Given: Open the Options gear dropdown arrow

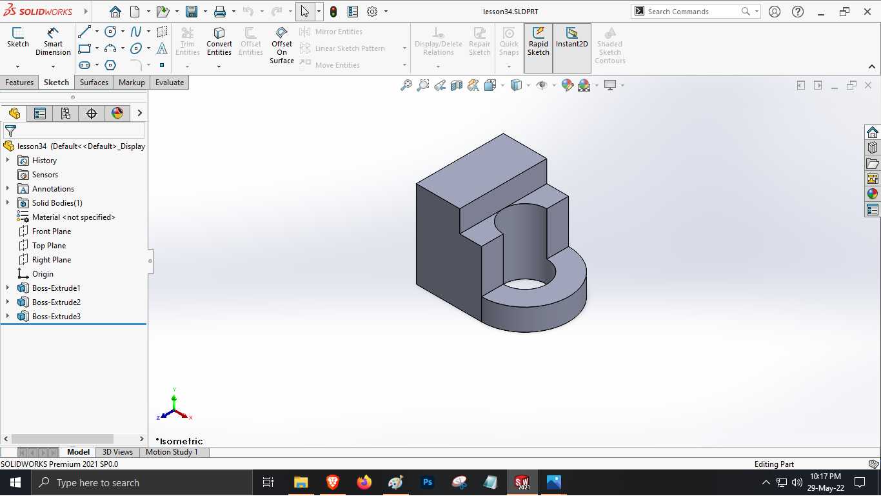Looking at the screenshot, I should tap(386, 12).
